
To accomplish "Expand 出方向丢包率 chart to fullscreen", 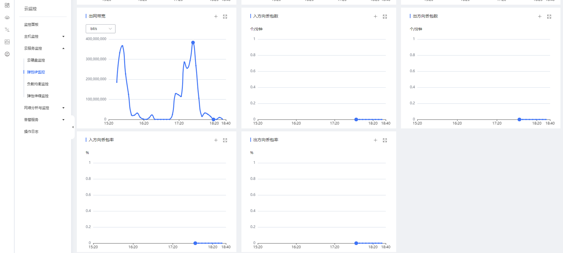I will (x=385, y=140).
